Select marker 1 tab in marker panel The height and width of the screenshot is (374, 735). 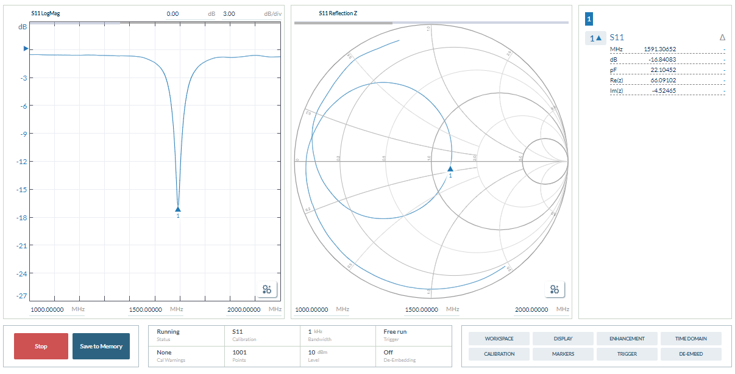pos(589,19)
